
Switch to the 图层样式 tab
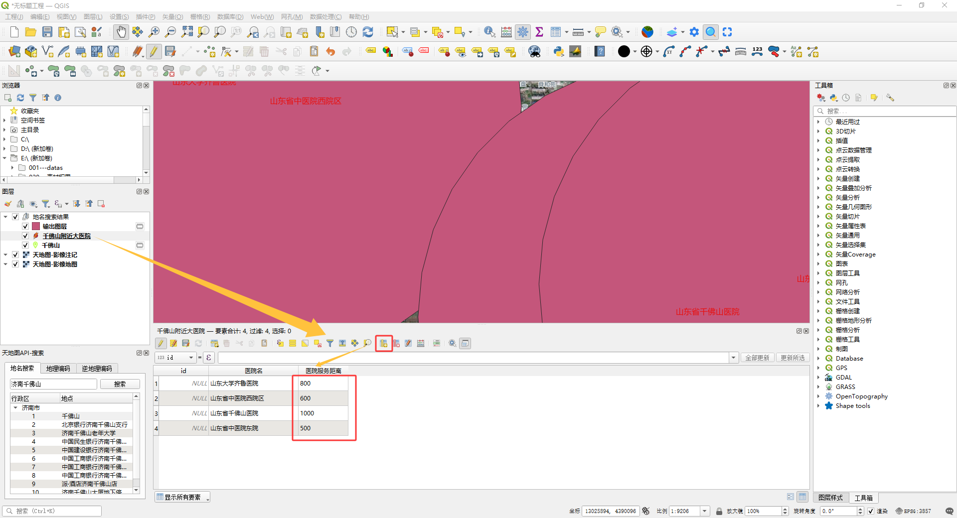coord(830,498)
